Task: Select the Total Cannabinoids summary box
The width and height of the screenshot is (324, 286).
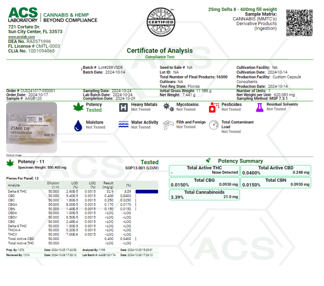Action: pyautogui.click(x=204, y=194)
